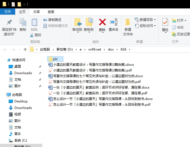The width and height of the screenshot is (190, 147).
Task: Switch to the Share (共享) tab
Action: pyautogui.click(x=37, y=12)
